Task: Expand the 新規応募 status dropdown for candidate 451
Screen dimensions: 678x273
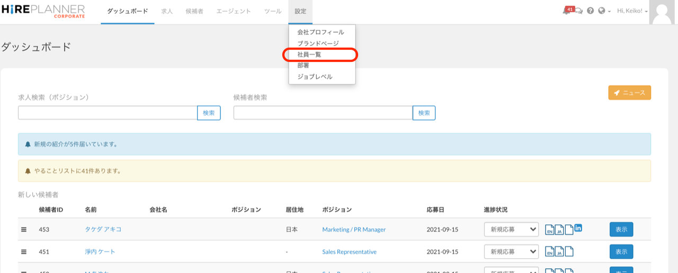Action: (511, 252)
